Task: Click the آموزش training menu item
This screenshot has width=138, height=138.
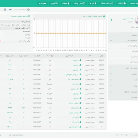Action: tap(54, 3)
